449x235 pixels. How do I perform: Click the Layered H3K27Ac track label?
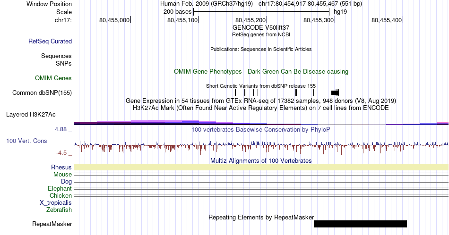pyautogui.click(x=31, y=114)
